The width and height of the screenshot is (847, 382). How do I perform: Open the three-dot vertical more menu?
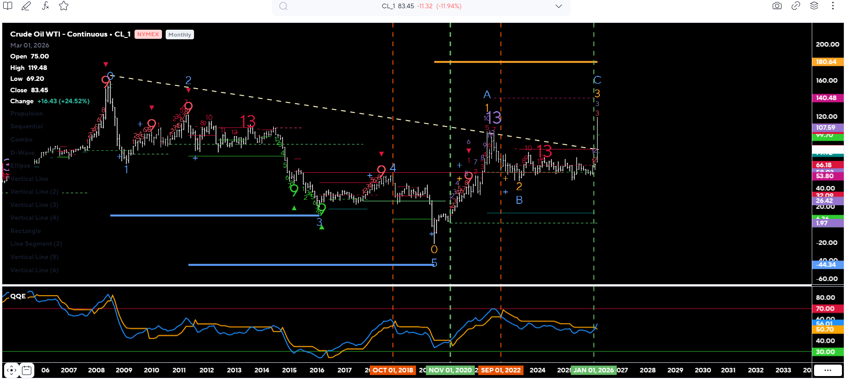tap(833, 6)
